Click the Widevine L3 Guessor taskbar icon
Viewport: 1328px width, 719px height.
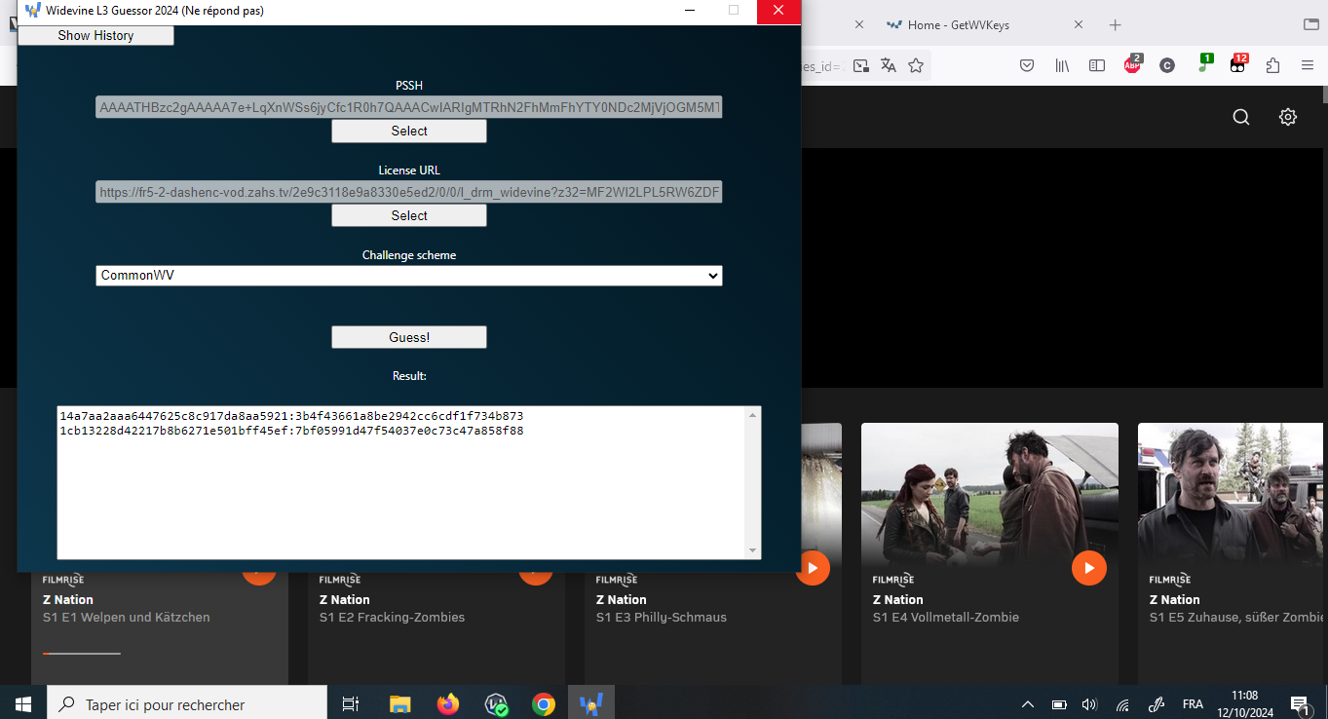click(591, 703)
